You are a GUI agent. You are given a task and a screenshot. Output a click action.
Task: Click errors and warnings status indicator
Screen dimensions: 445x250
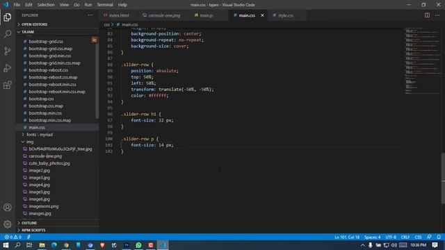[x=13, y=237]
